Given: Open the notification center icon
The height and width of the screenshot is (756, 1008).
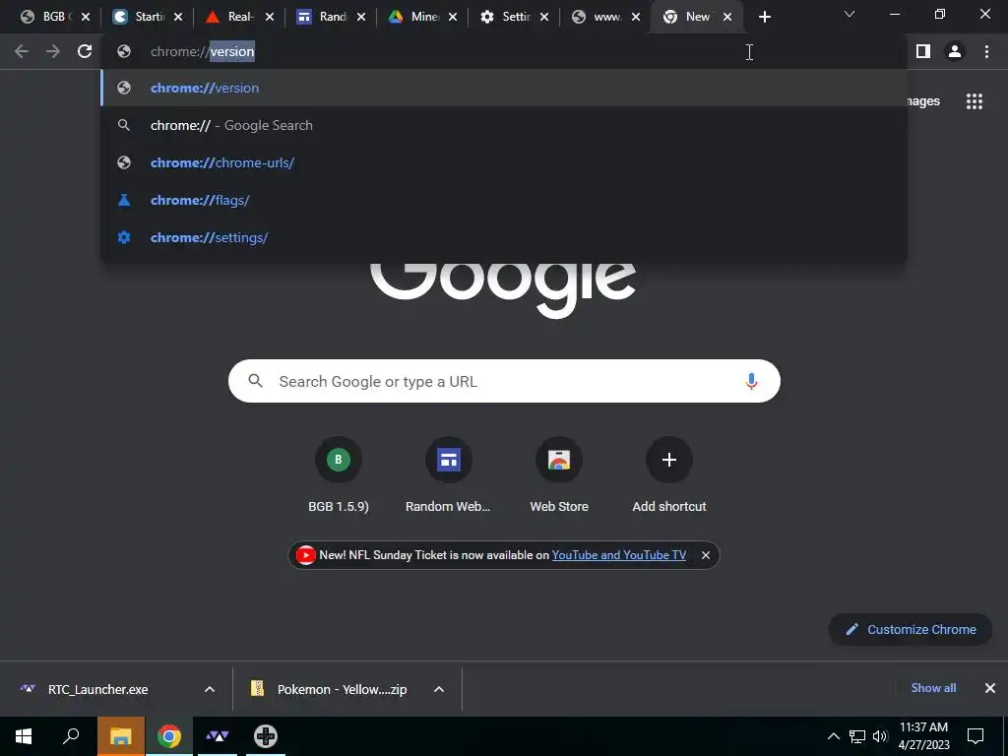Looking at the screenshot, I should [x=976, y=736].
